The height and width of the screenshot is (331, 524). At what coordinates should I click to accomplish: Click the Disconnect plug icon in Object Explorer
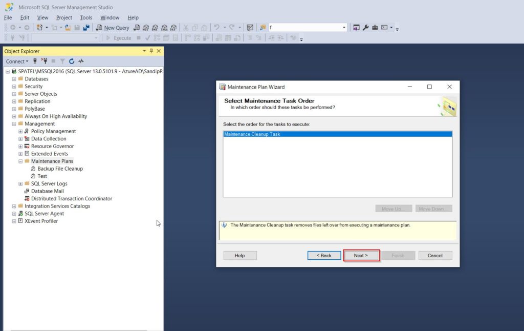pos(44,61)
